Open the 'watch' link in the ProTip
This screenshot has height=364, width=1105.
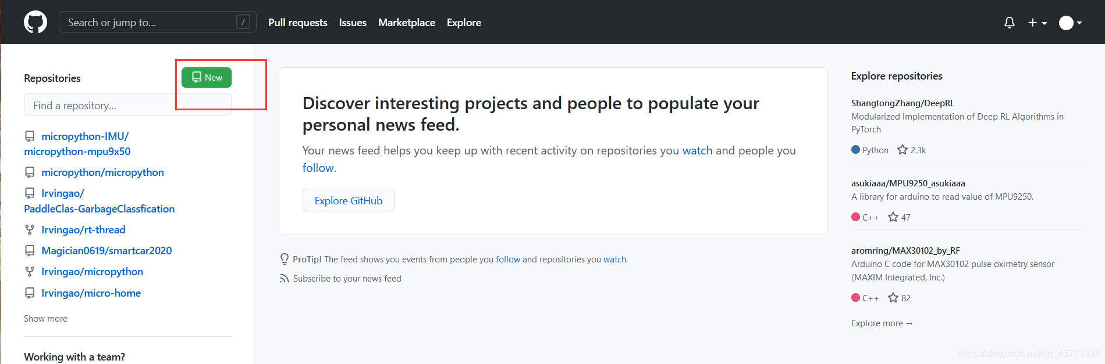[x=614, y=260]
